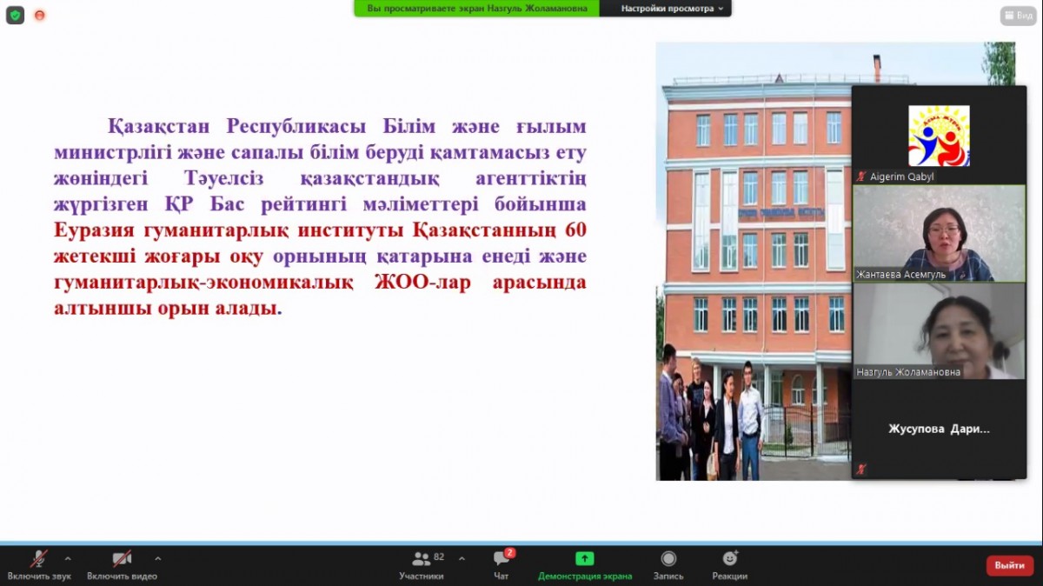1043x586 pixels.
Task: Unmute microphone with Включить звук
Action: pyautogui.click(x=39, y=563)
